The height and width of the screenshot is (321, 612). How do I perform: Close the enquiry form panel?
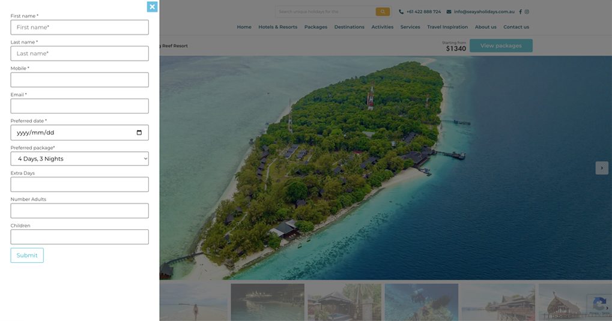point(152,7)
